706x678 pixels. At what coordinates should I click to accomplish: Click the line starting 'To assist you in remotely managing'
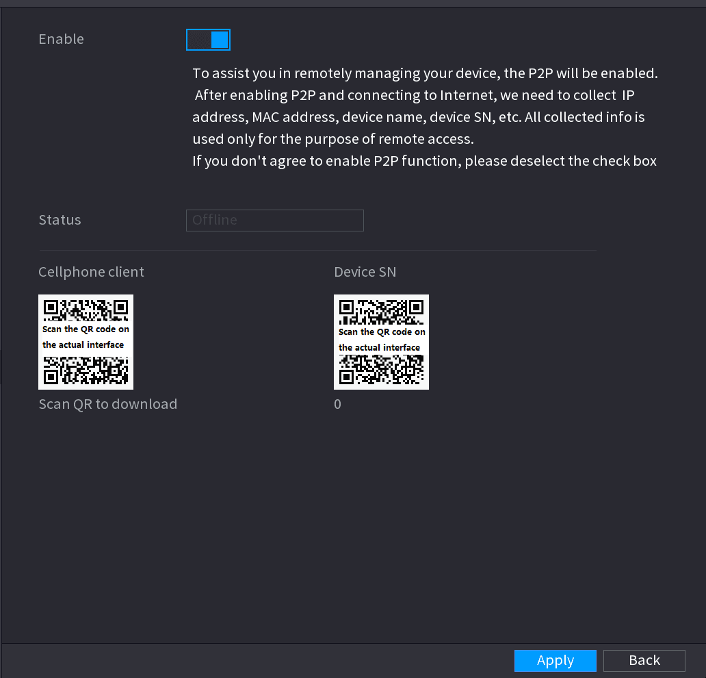click(x=425, y=73)
